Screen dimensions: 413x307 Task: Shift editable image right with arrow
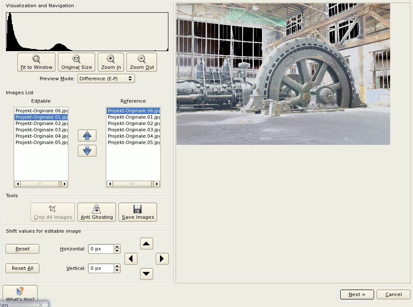tap(162, 259)
